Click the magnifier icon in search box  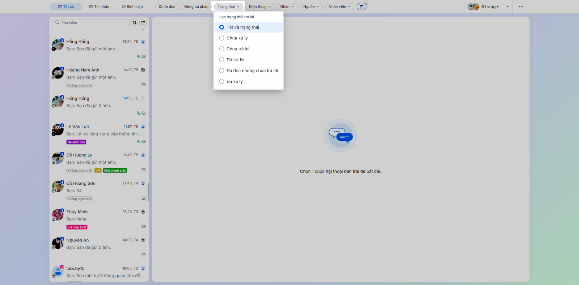click(57, 22)
